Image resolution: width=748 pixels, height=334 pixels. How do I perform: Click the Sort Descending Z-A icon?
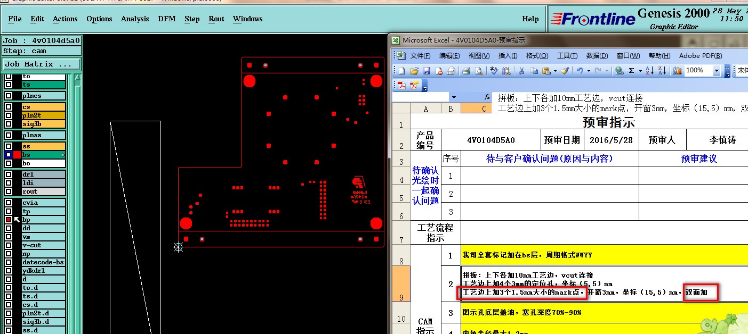[662, 71]
